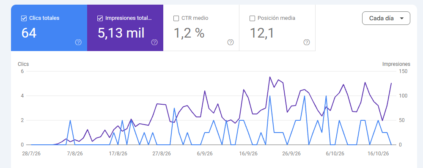The height and width of the screenshot is (168, 423).
Task: Open help icon on CTR medio card
Action: coord(231,42)
